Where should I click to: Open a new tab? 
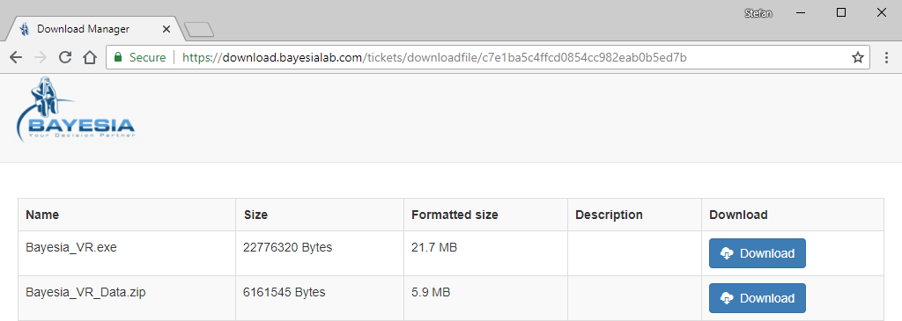tap(199, 29)
